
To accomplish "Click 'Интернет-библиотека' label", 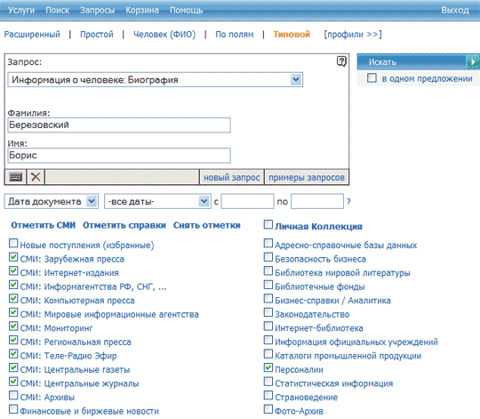I will pyautogui.click(x=319, y=328).
